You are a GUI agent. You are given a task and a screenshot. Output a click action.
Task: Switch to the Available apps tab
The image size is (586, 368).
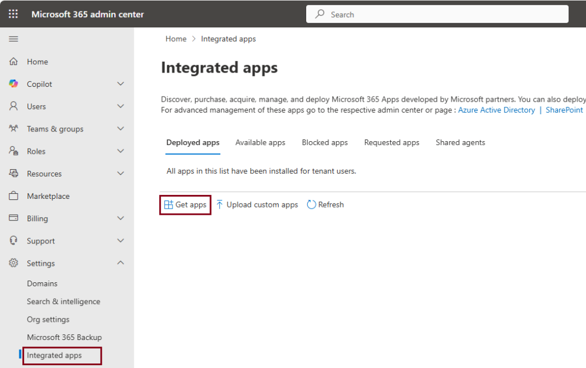[260, 143]
